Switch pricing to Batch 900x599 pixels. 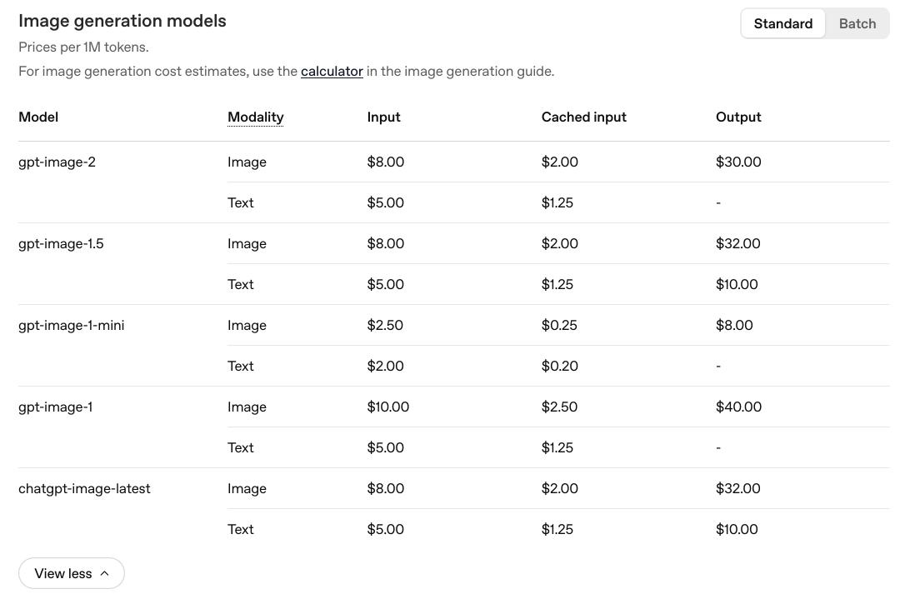(857, 23)
